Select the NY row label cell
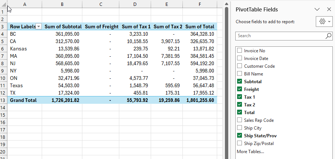 [x=25, y=71]
